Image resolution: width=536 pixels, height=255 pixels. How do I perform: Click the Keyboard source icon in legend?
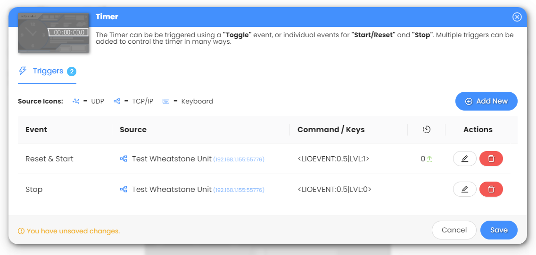tap(166, 101)
